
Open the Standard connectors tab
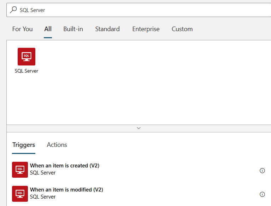[x=107, y=29]
